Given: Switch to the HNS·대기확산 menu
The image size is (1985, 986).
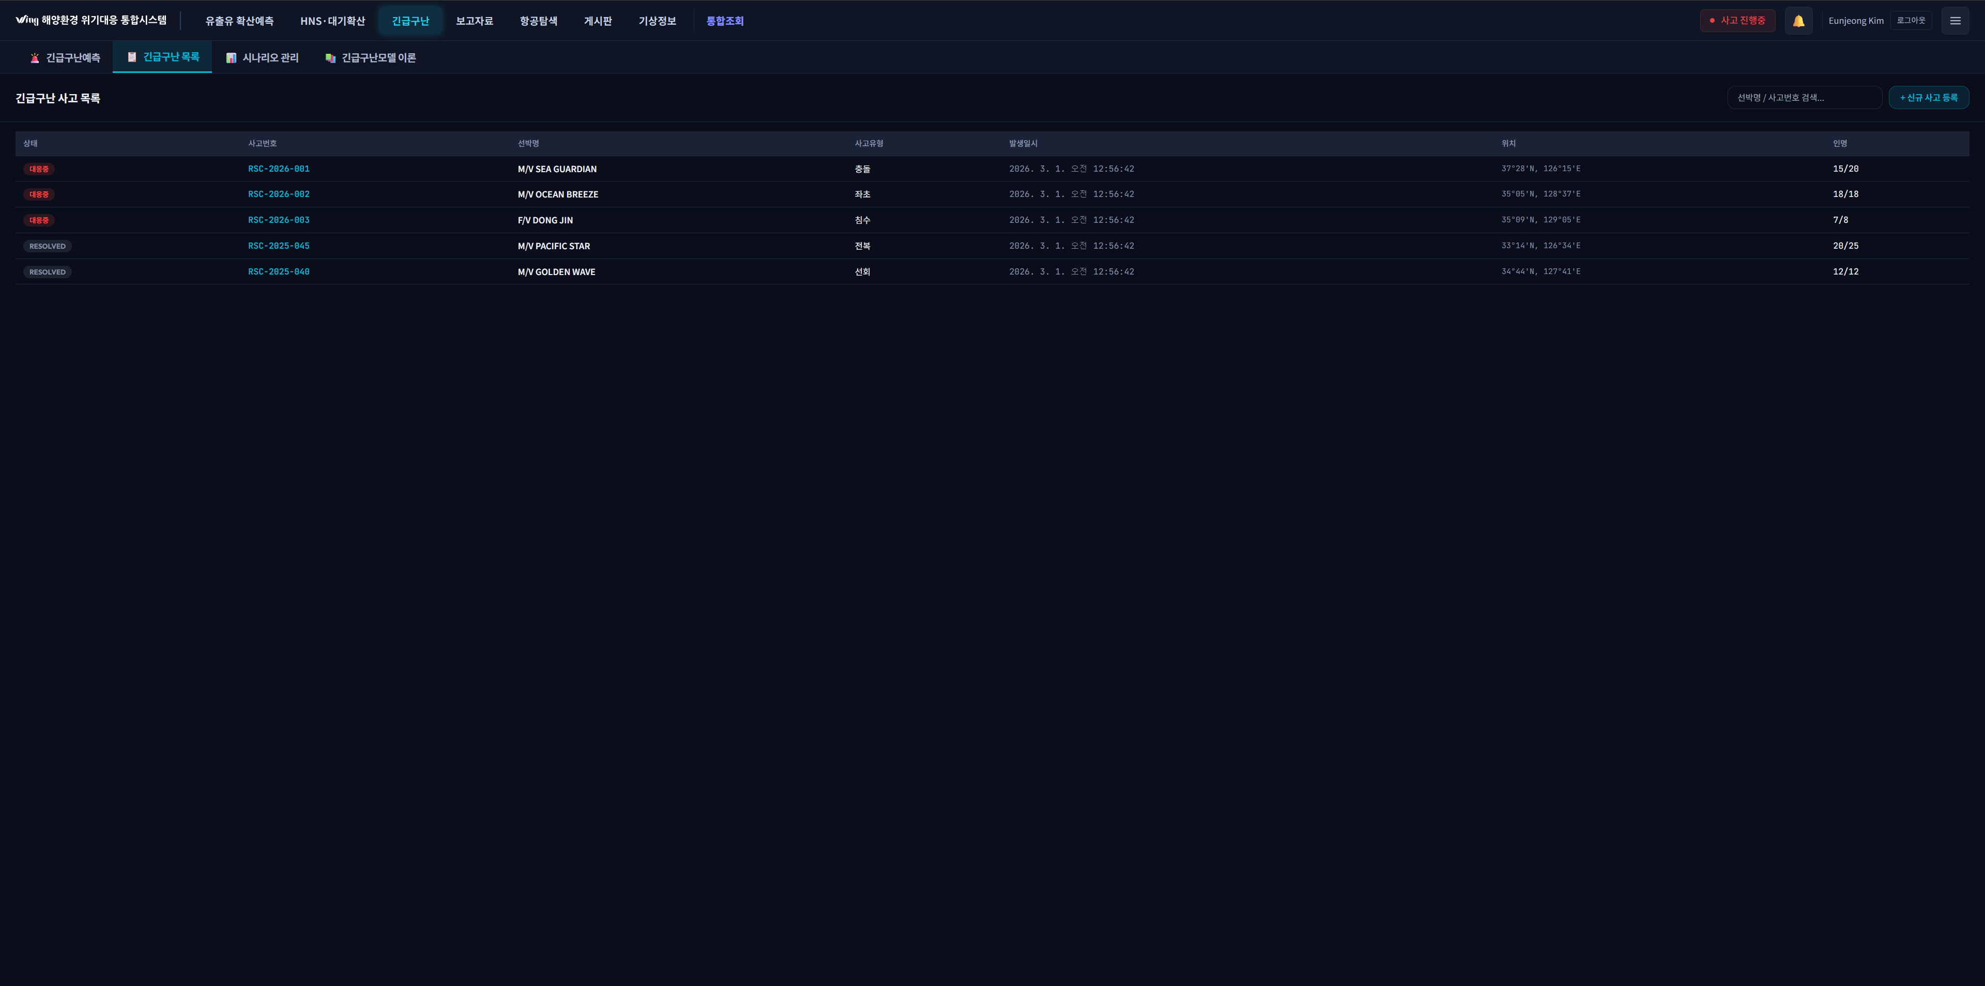Looking at the screenshot, I should pos(332,21).
